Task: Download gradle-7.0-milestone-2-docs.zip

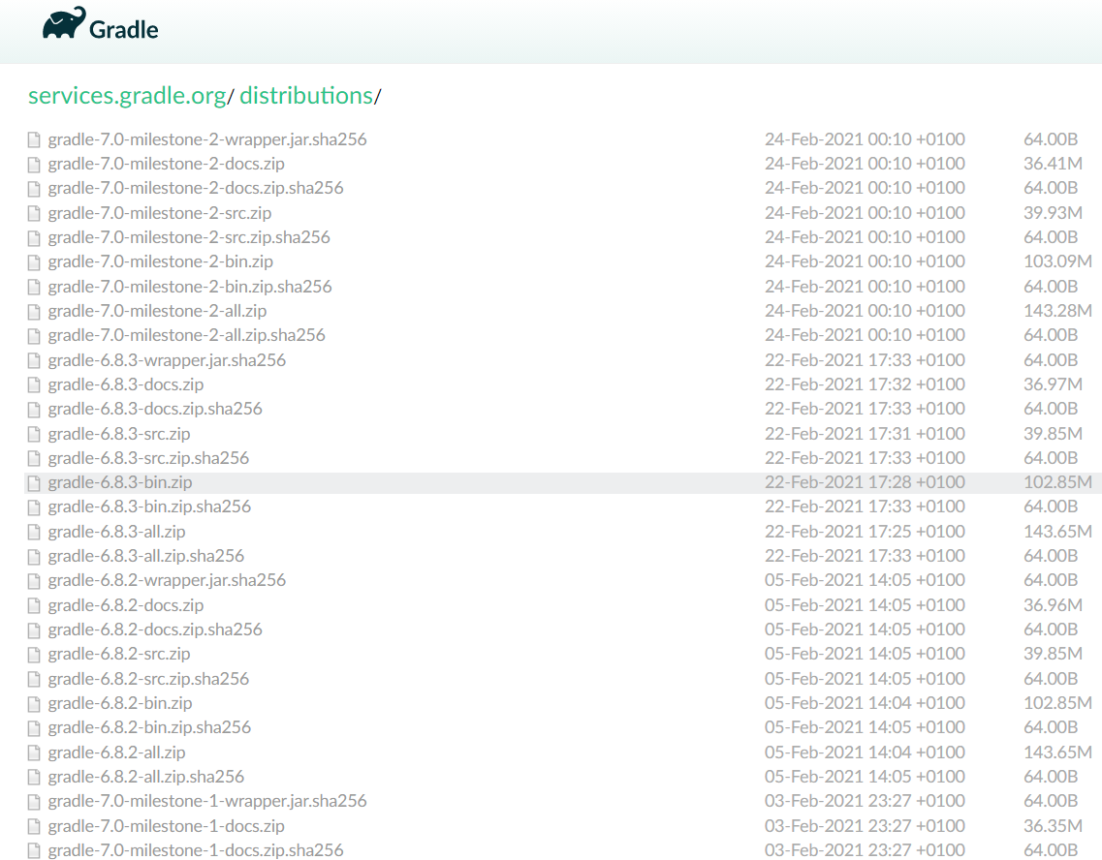Action: pyautogui.click(x=166, y=165)
